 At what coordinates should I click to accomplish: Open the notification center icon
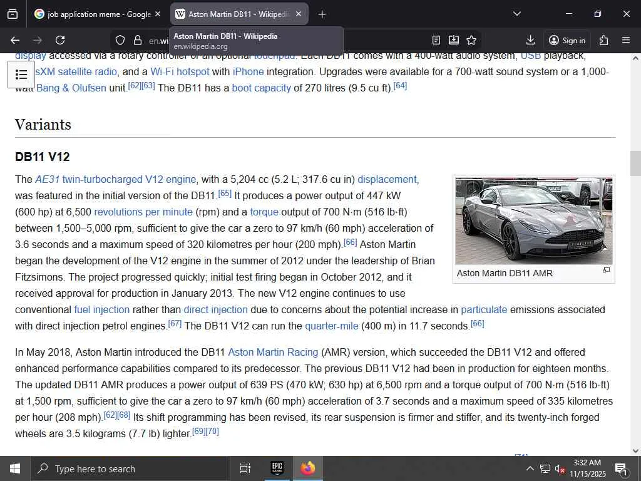point(622,468)
